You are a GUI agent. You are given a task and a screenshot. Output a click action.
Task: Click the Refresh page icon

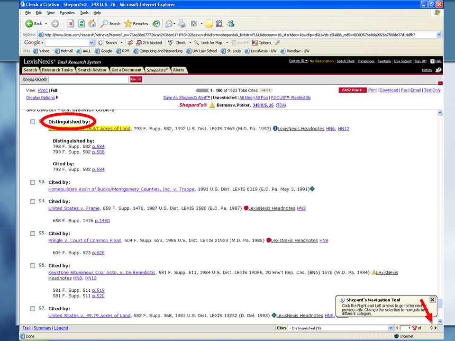82,24
